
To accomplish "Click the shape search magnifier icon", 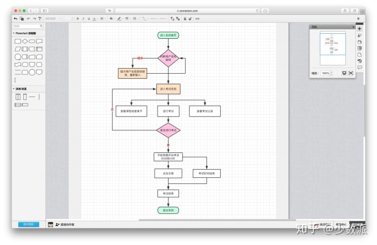I will (x=42, y=26).
